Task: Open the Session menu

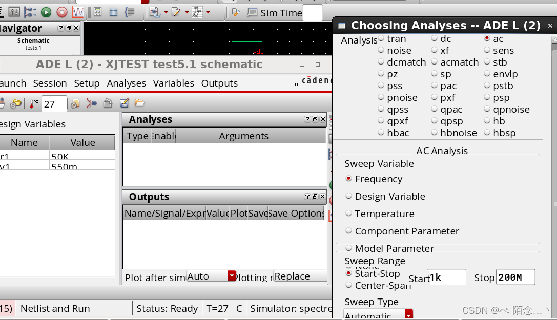Action: click(50, 83)
